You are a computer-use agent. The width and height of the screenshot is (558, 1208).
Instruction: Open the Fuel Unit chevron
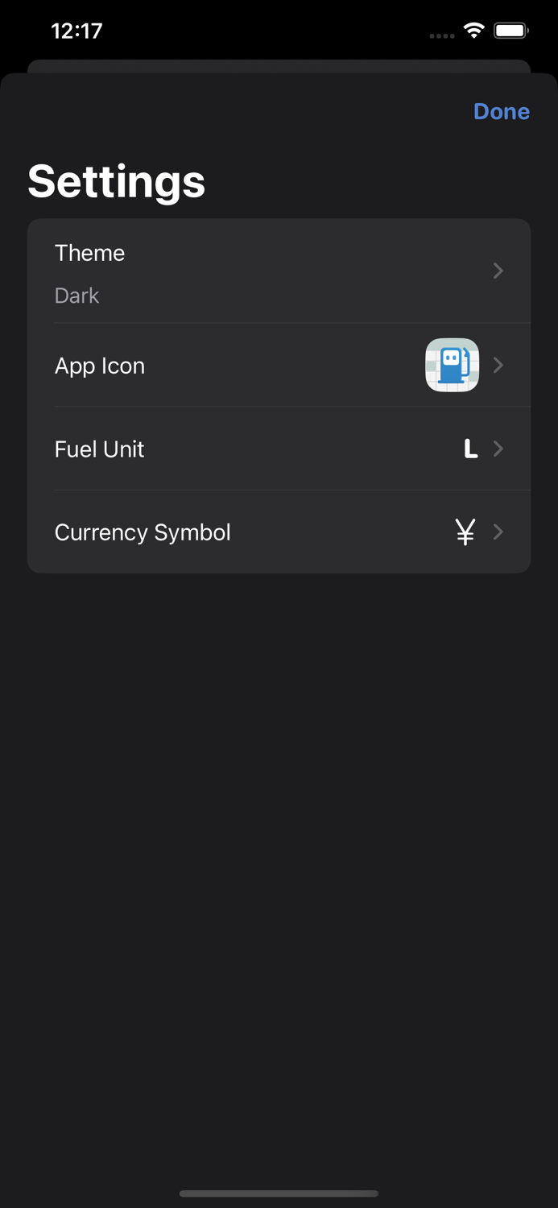[x=498, y=449]
